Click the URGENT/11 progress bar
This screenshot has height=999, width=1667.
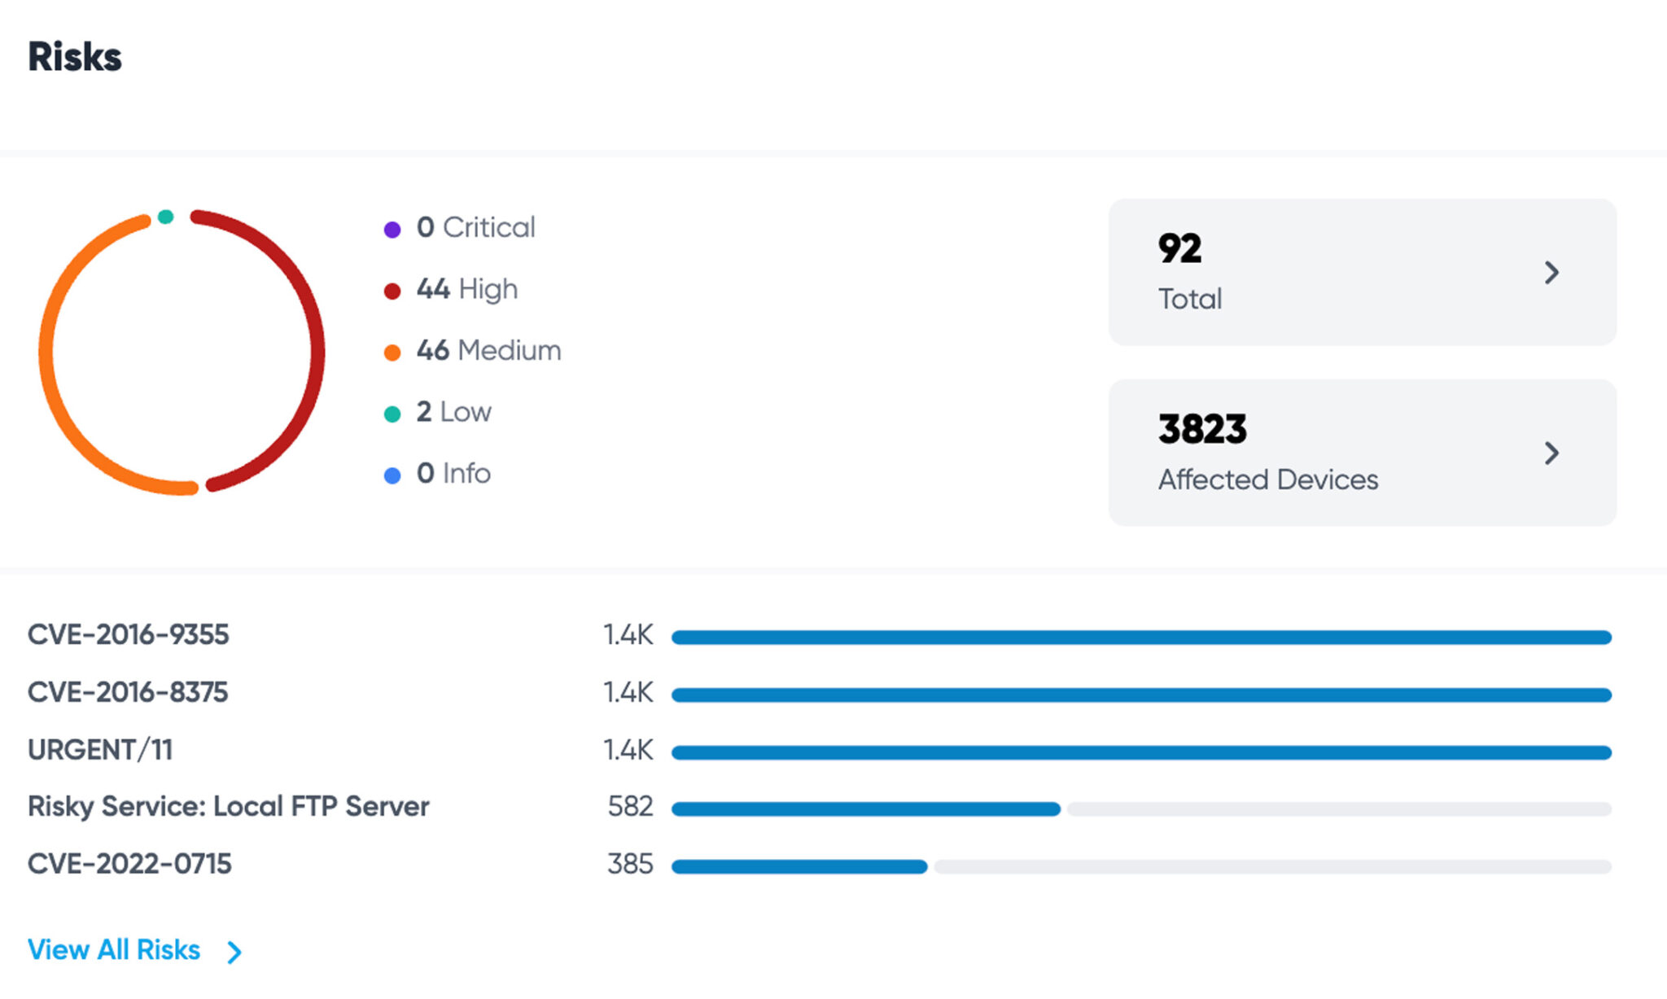1141,752
